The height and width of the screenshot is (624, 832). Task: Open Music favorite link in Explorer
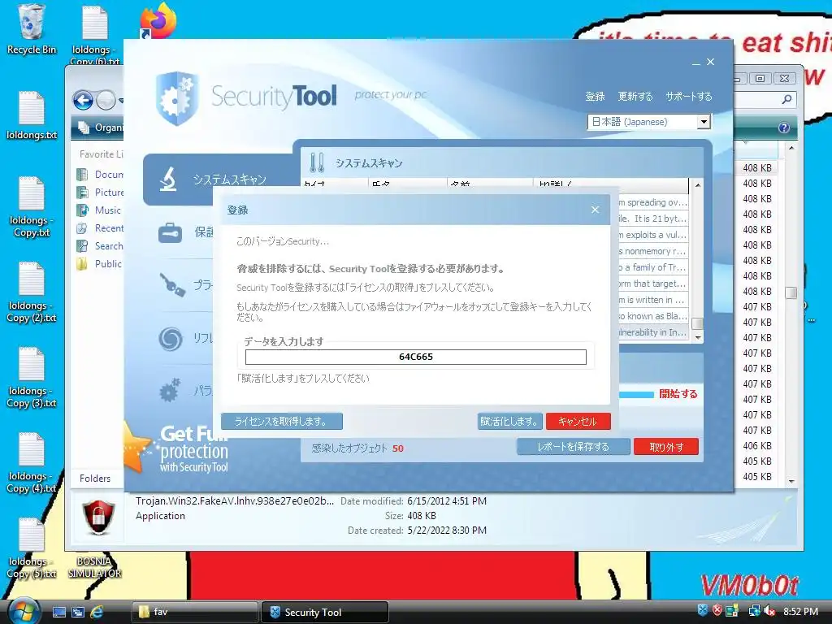(x=98, y=210)
